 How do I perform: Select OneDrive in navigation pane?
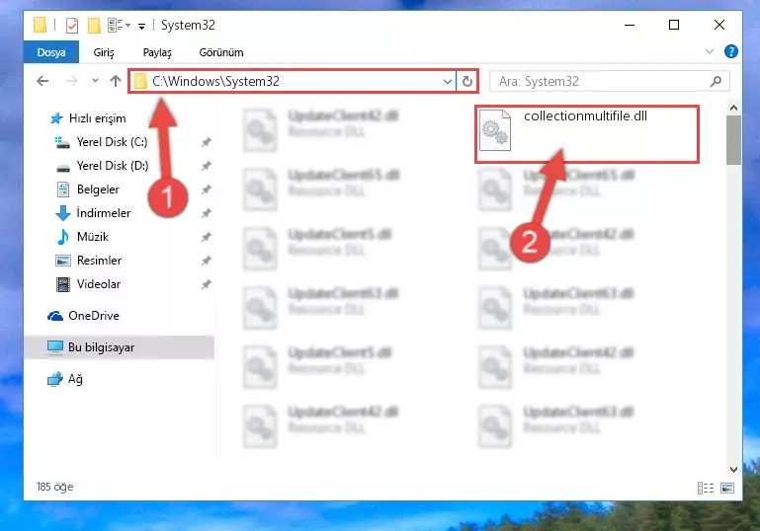tap(83, 316)
